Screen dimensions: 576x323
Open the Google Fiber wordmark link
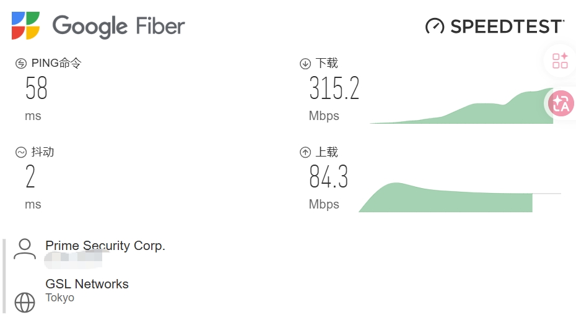pyautogui.click(x=118, y=26)
